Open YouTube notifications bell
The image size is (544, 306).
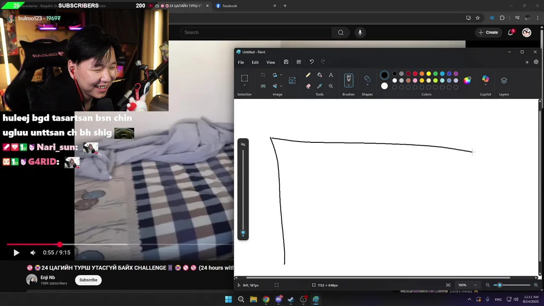[x=510, y=32]
